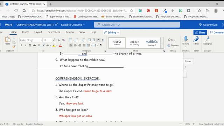Open the Designer tool

click(208, 41)
